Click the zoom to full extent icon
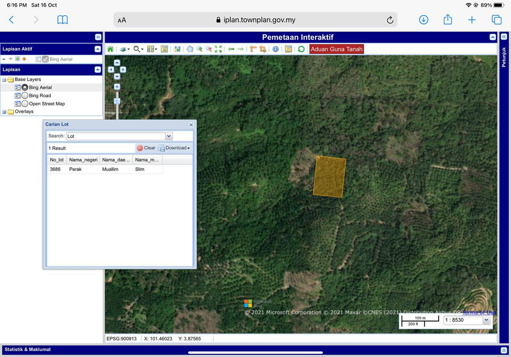 (218, 49)
